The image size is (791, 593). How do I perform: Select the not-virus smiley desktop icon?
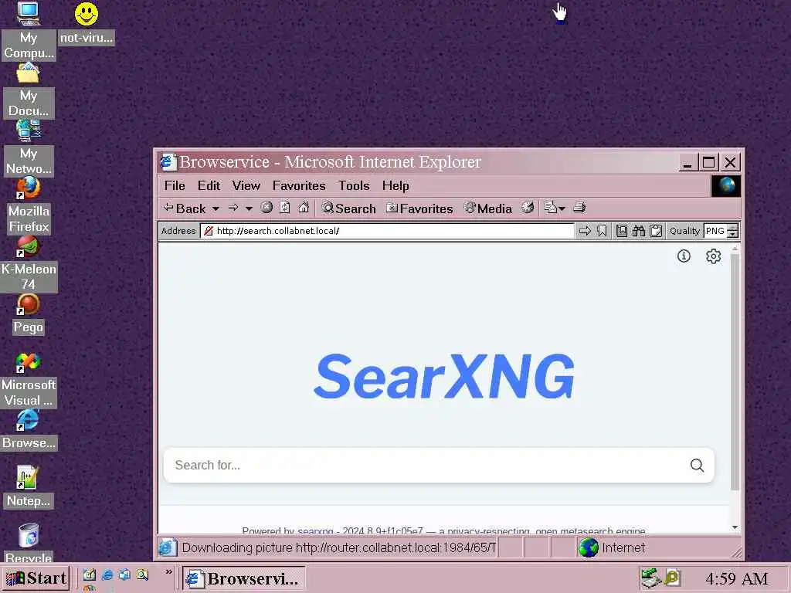(x=87, y=23)
